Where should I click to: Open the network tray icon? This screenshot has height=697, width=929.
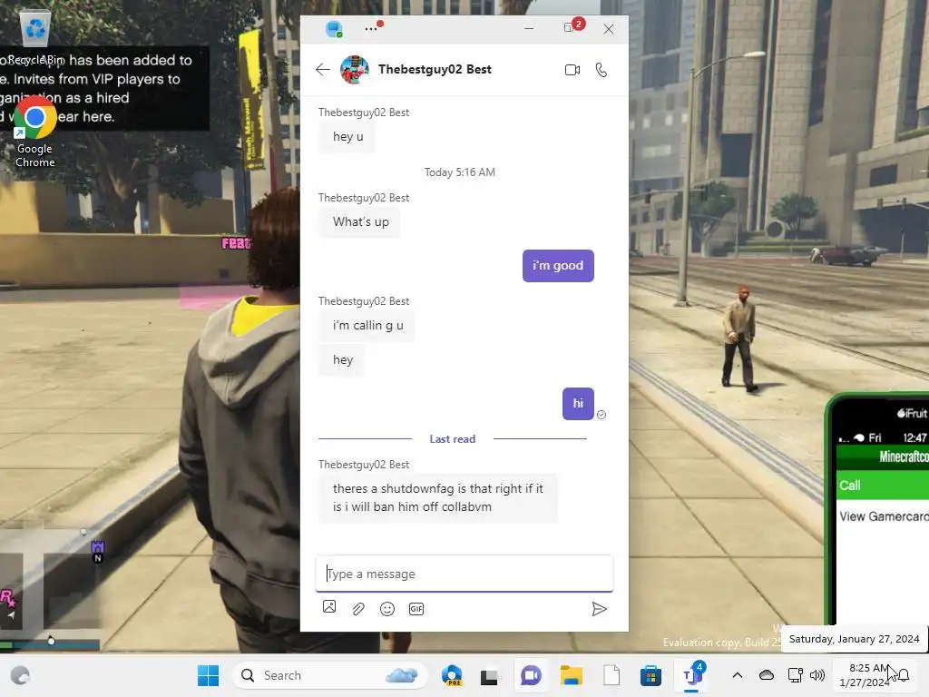coord(795,675)
